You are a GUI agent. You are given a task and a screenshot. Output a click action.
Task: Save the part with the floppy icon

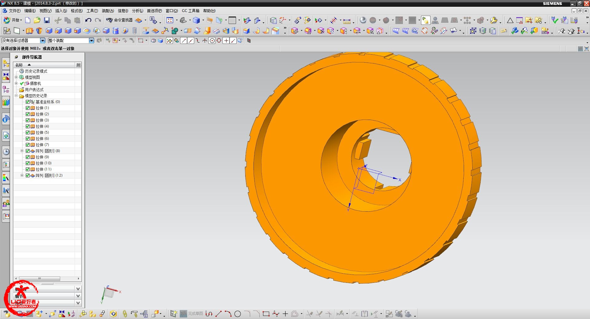(47, 20)
